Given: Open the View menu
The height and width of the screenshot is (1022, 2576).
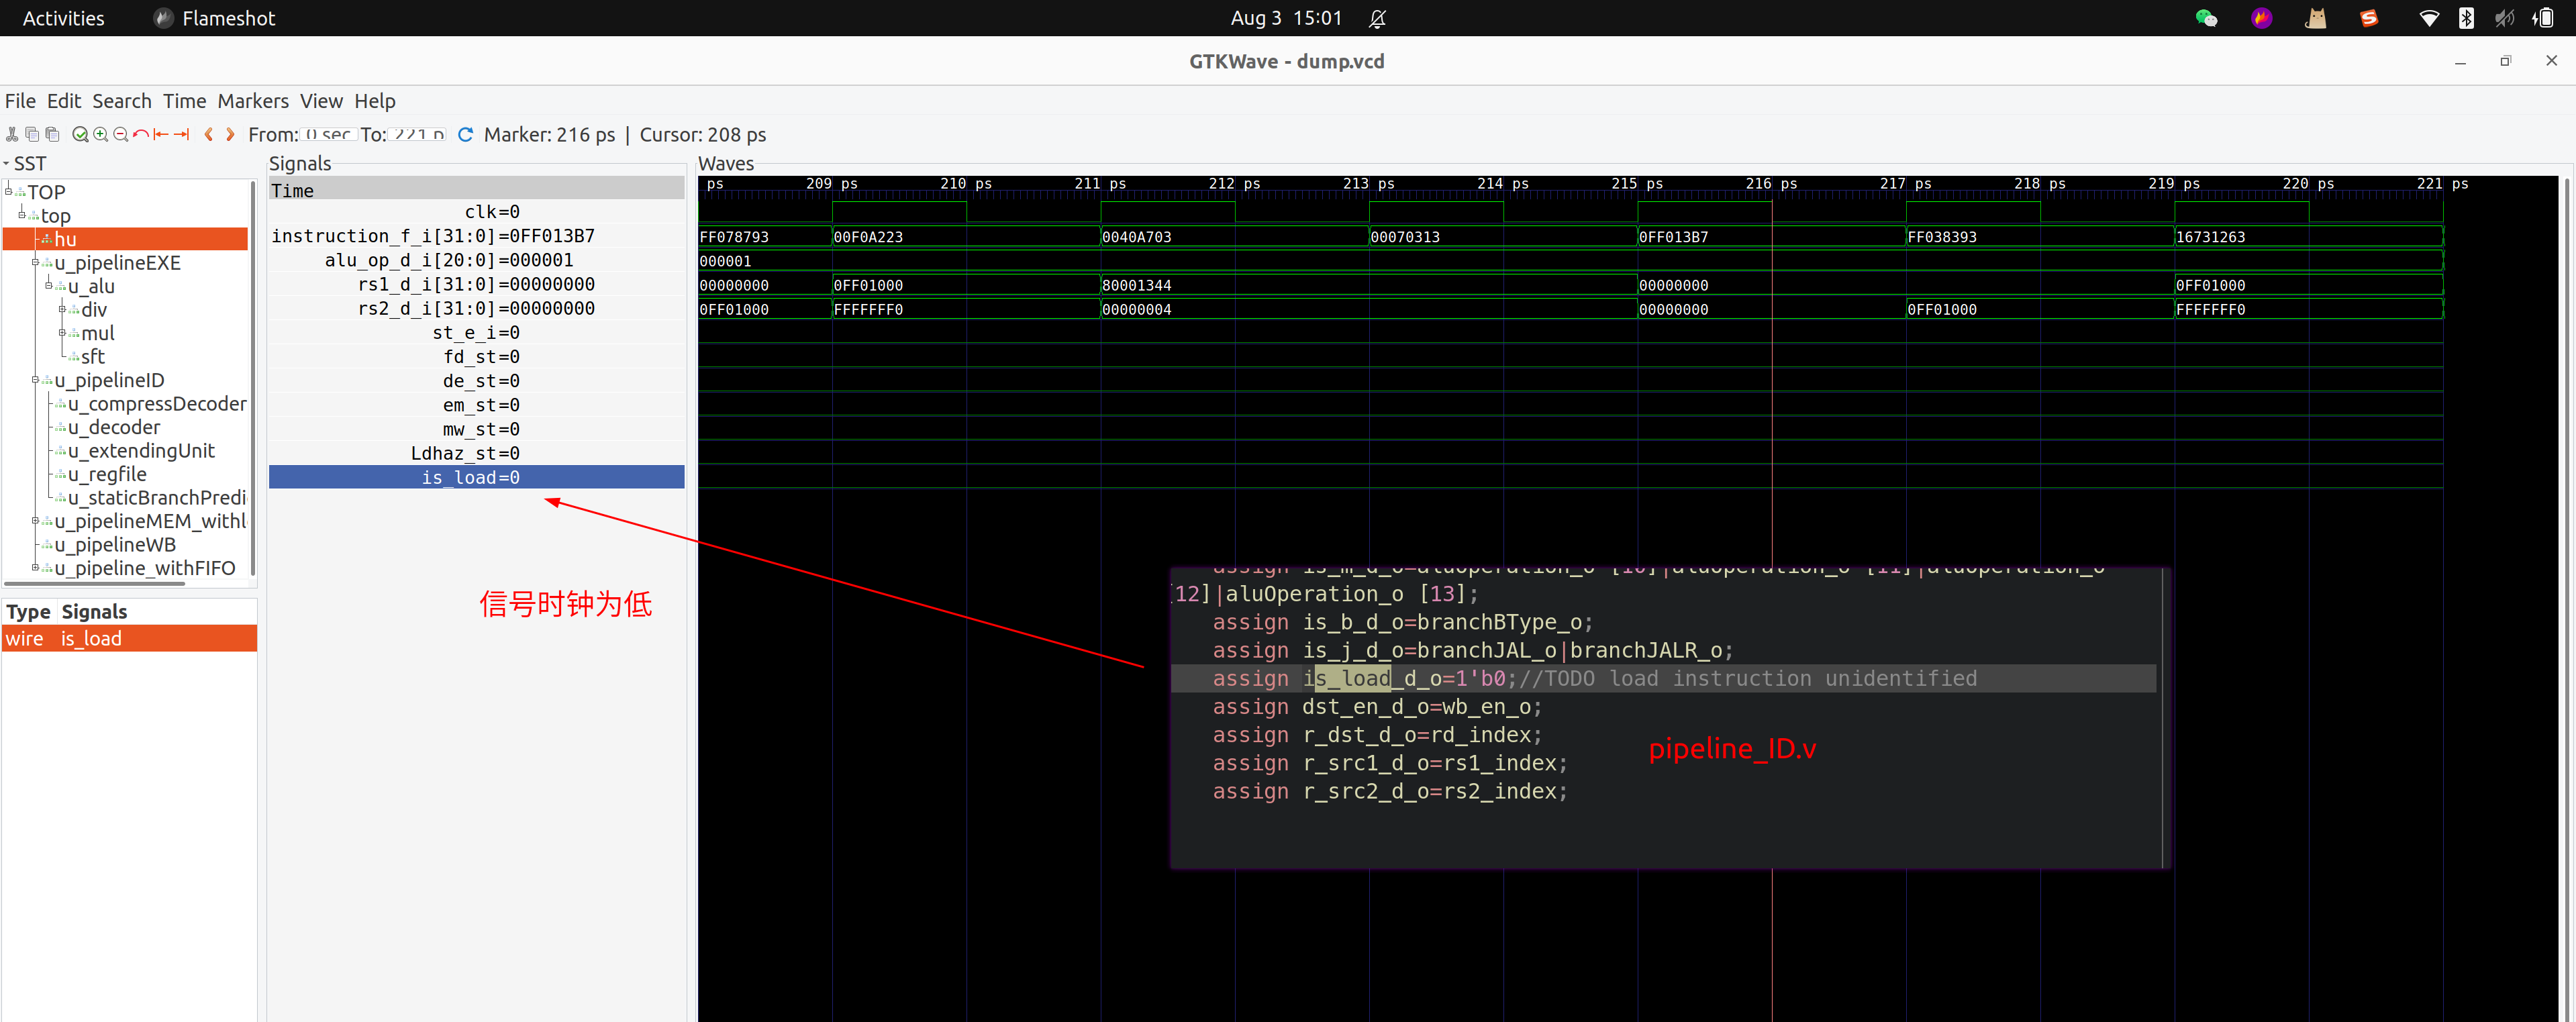Looking at the screenshot, I should (x=321, y=101).
